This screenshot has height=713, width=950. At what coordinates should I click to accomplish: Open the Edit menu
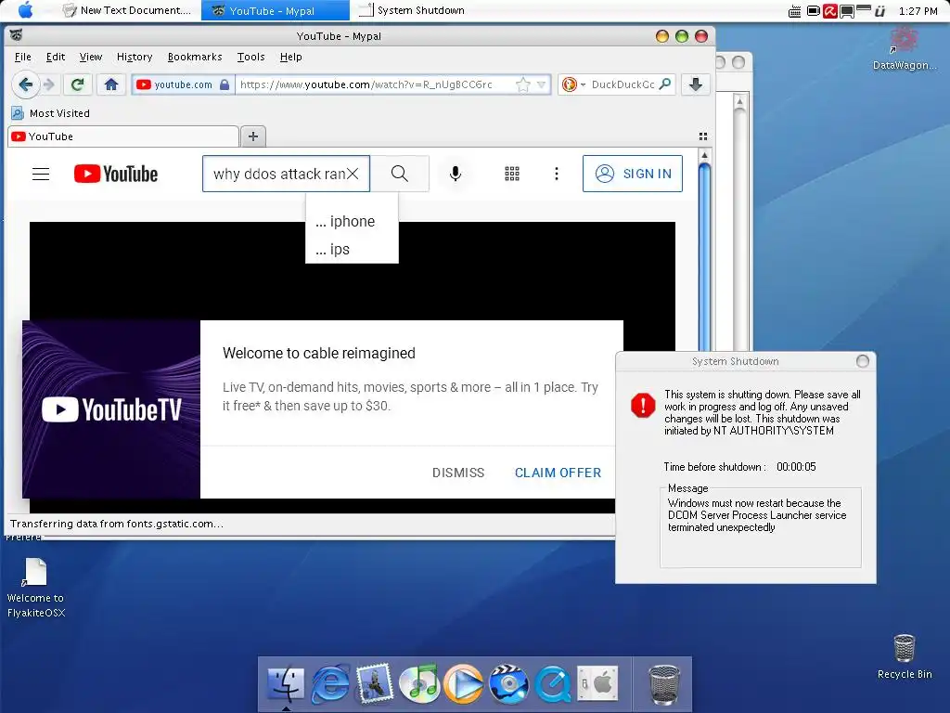(x=55, y=57)
